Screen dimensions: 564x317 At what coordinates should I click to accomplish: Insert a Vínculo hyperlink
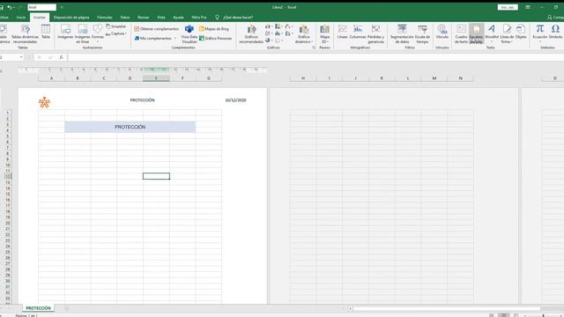point(442,32)
